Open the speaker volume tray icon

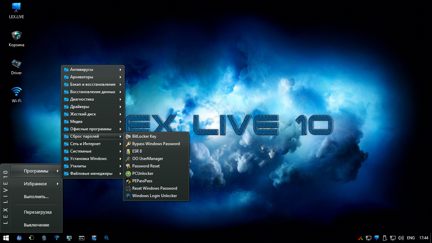[401, 238]
